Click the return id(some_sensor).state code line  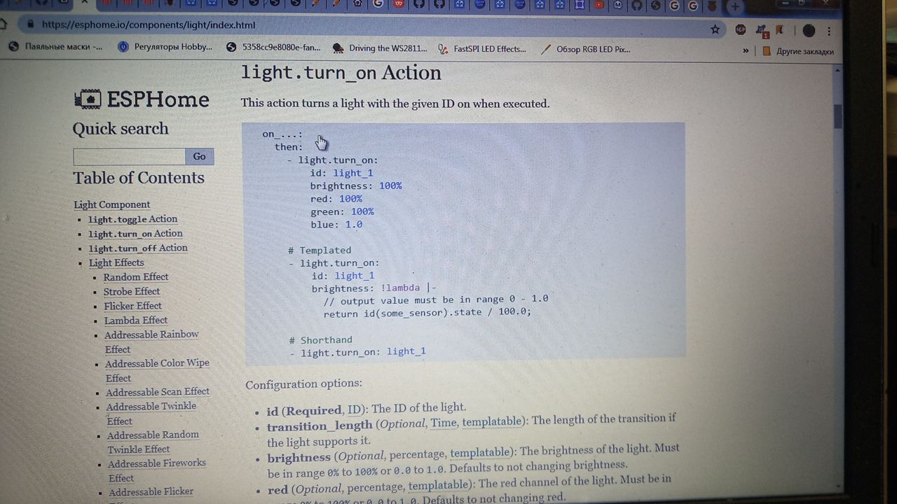coord(427,312)
